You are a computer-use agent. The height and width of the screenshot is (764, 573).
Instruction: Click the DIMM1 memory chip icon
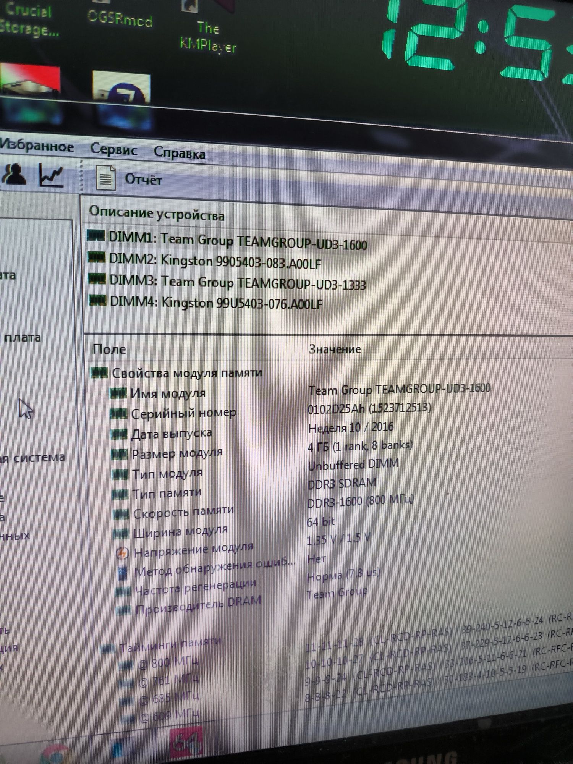coord(96,235)
